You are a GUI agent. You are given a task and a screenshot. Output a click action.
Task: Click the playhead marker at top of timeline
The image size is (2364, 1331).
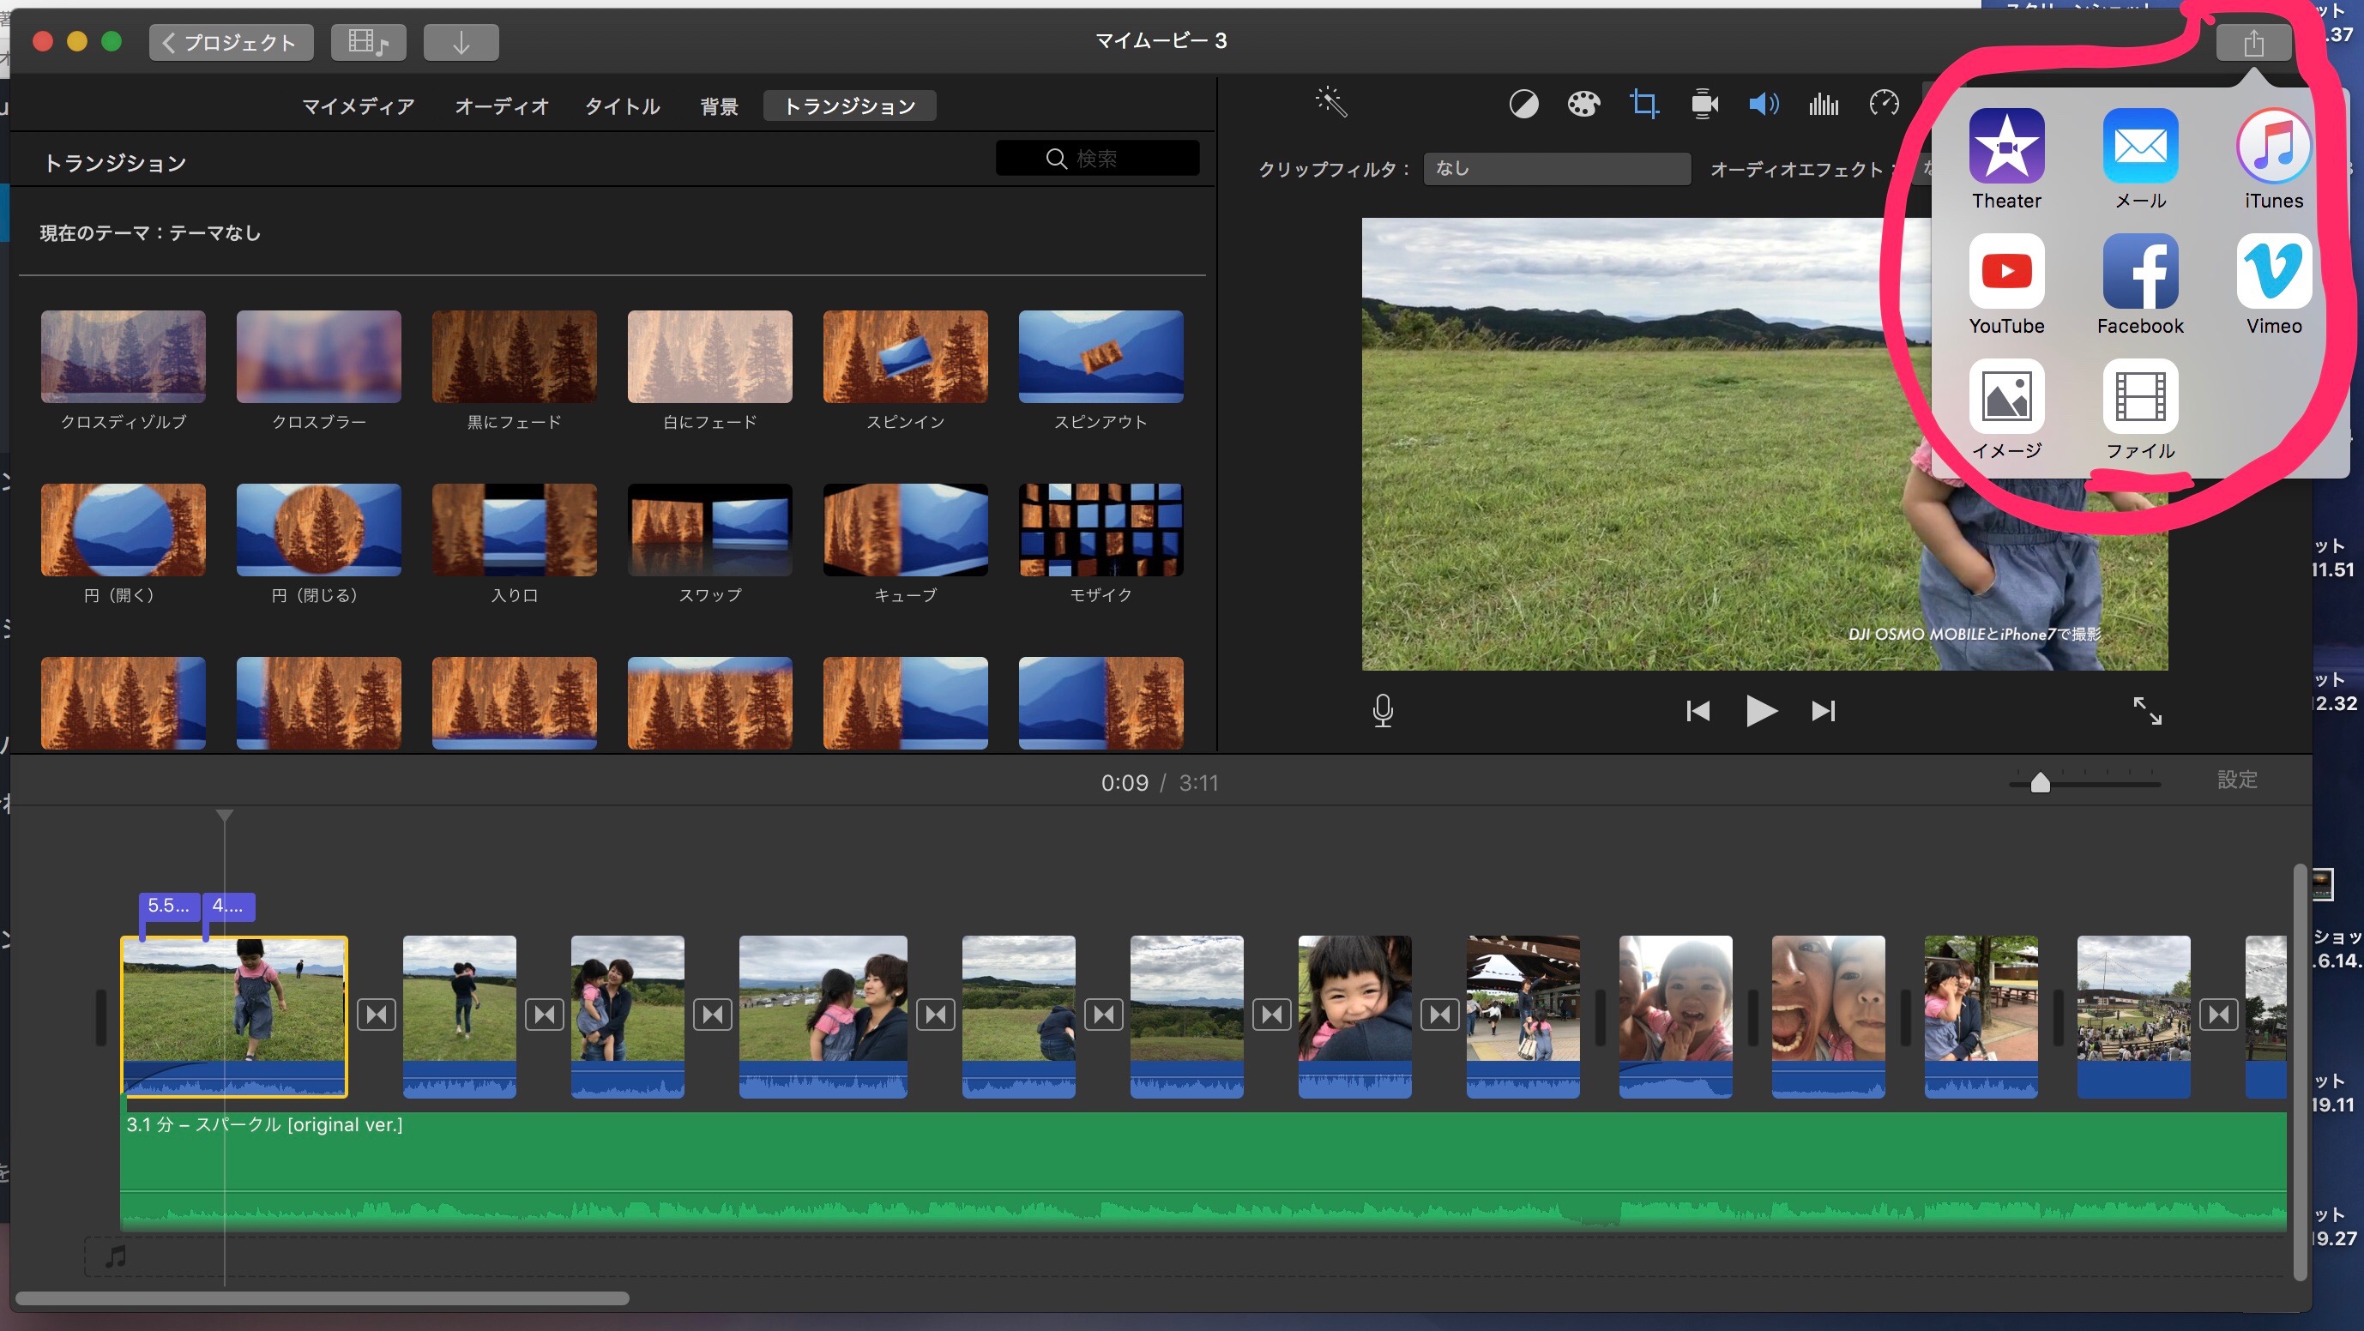click(x=225, y=816)
